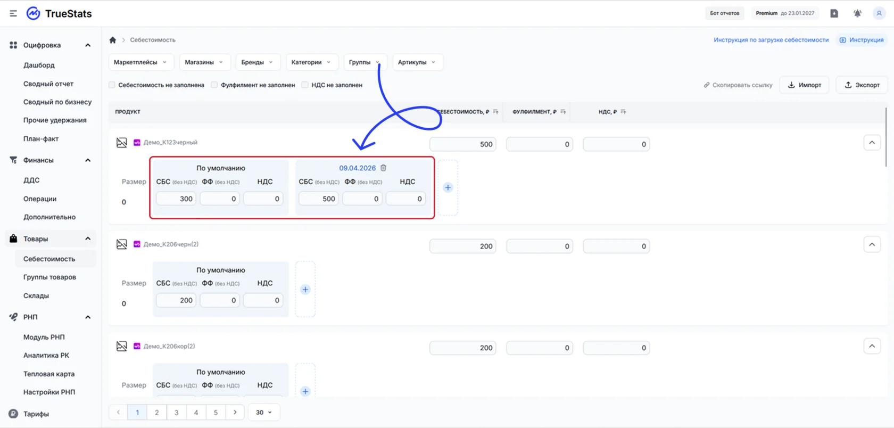This screenshot has width=894, height=428.
Task: Toggle the hamburger sidebar menu
Action: [x=13, y=13]
